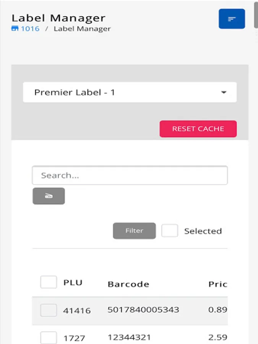Select barcode 5017840005343 cell
Screen dimensions: 258x344
[143, 310]
